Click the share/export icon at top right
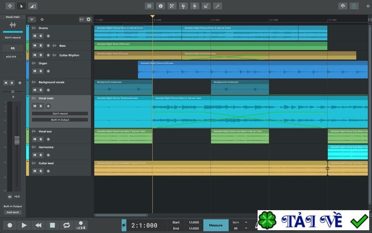 click(x=354, y=6)
